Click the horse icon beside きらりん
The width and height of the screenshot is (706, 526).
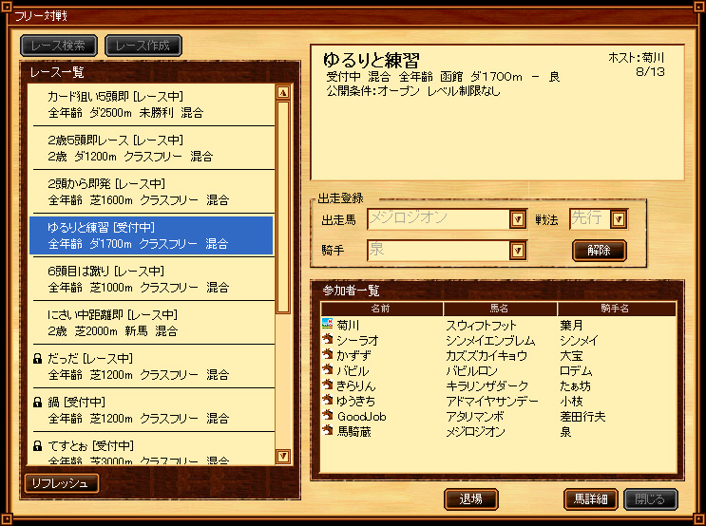pos(327,385)
